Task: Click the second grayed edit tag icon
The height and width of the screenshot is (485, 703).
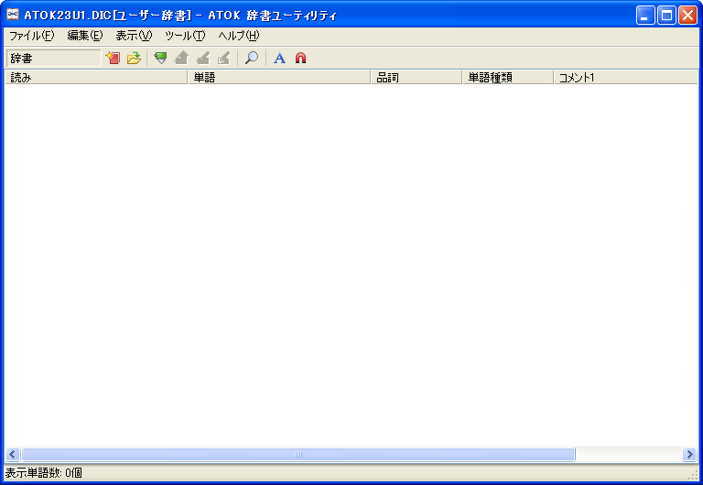Action: (223, 58)
